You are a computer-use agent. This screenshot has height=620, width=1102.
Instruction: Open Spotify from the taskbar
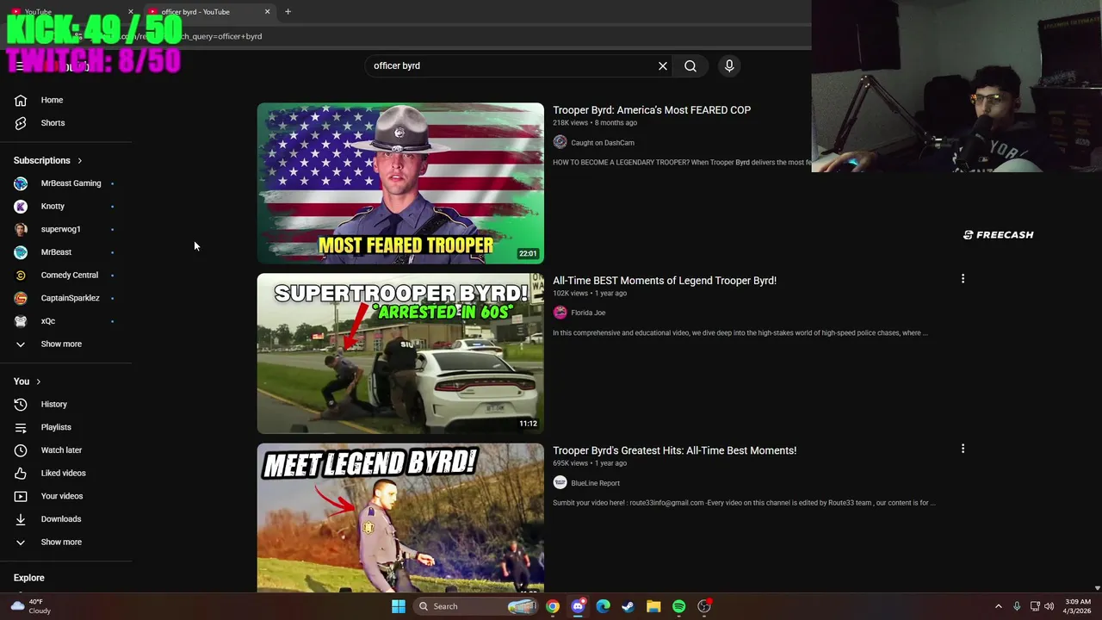[x=678, y=606]
